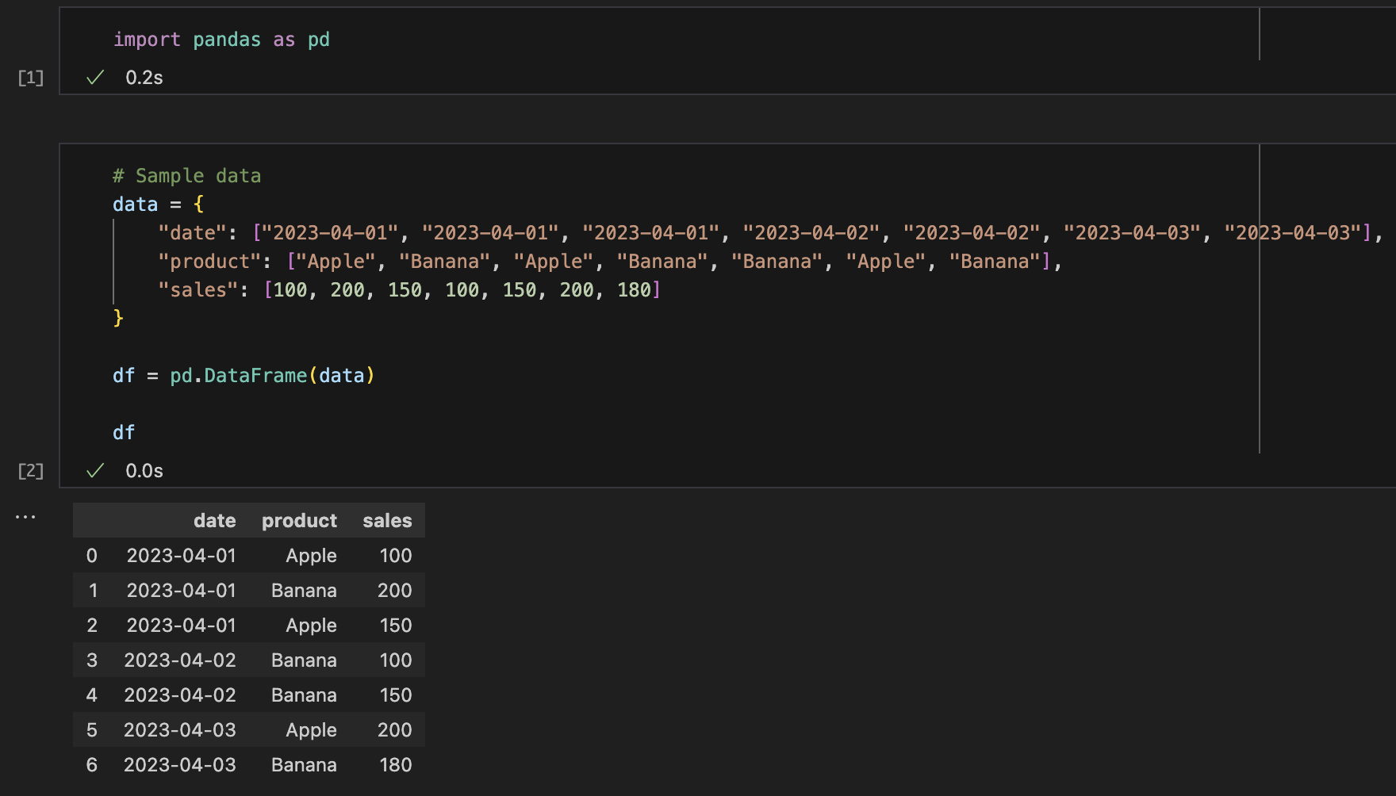1396x796 pixels.
Task: Select the Apple cell in row 5
Action: (311, 730)
